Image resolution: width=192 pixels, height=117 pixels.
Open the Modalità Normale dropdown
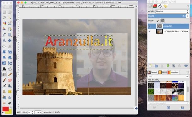pos(172,11)
